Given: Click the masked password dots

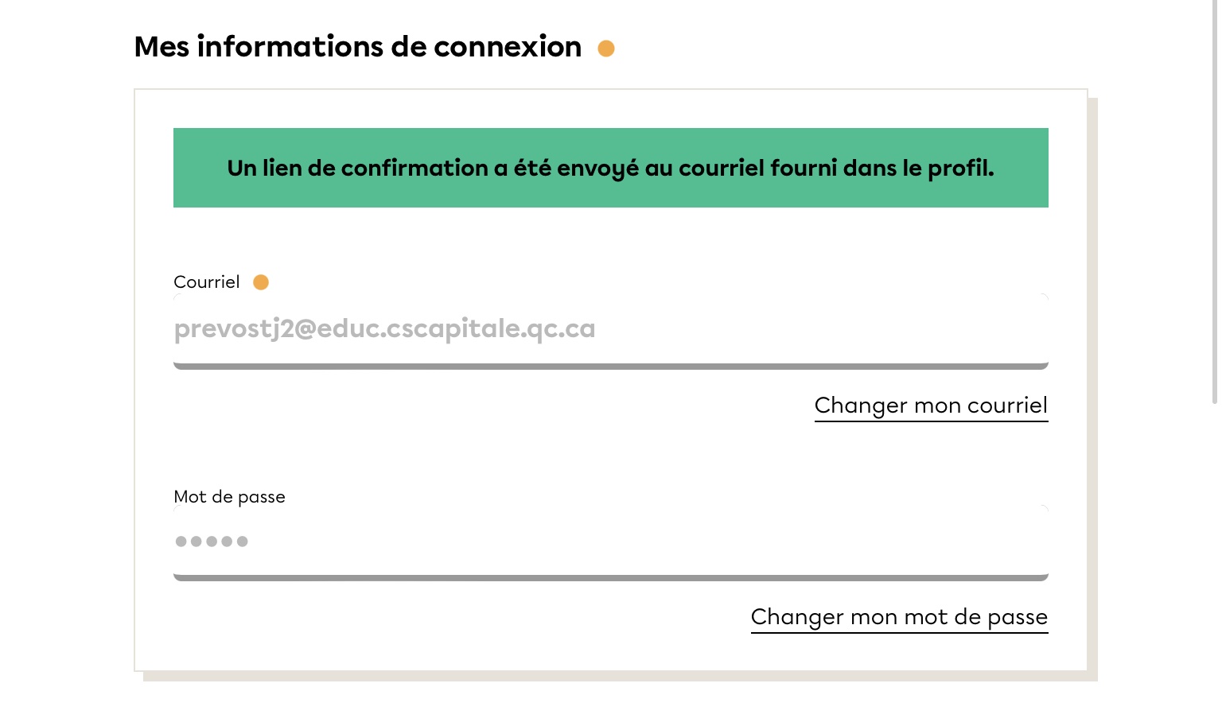Looking at the screenshot, I should [x=212, y=541].
